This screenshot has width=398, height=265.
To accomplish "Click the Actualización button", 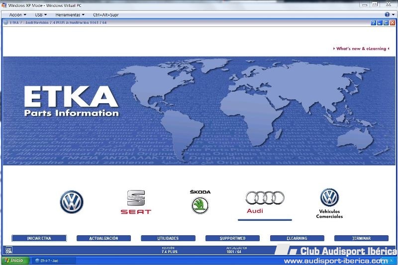I will 103,238.
